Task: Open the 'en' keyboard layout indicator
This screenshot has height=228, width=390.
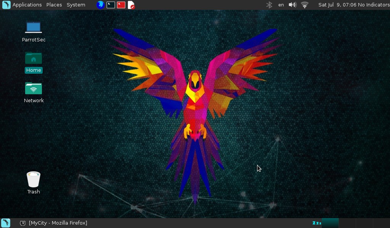Action: [281, 5]
